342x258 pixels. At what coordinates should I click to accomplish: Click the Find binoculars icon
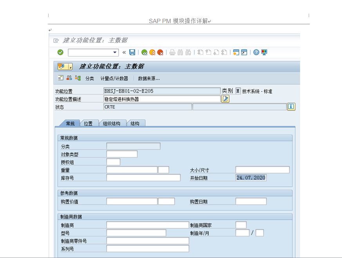point(180,52)
